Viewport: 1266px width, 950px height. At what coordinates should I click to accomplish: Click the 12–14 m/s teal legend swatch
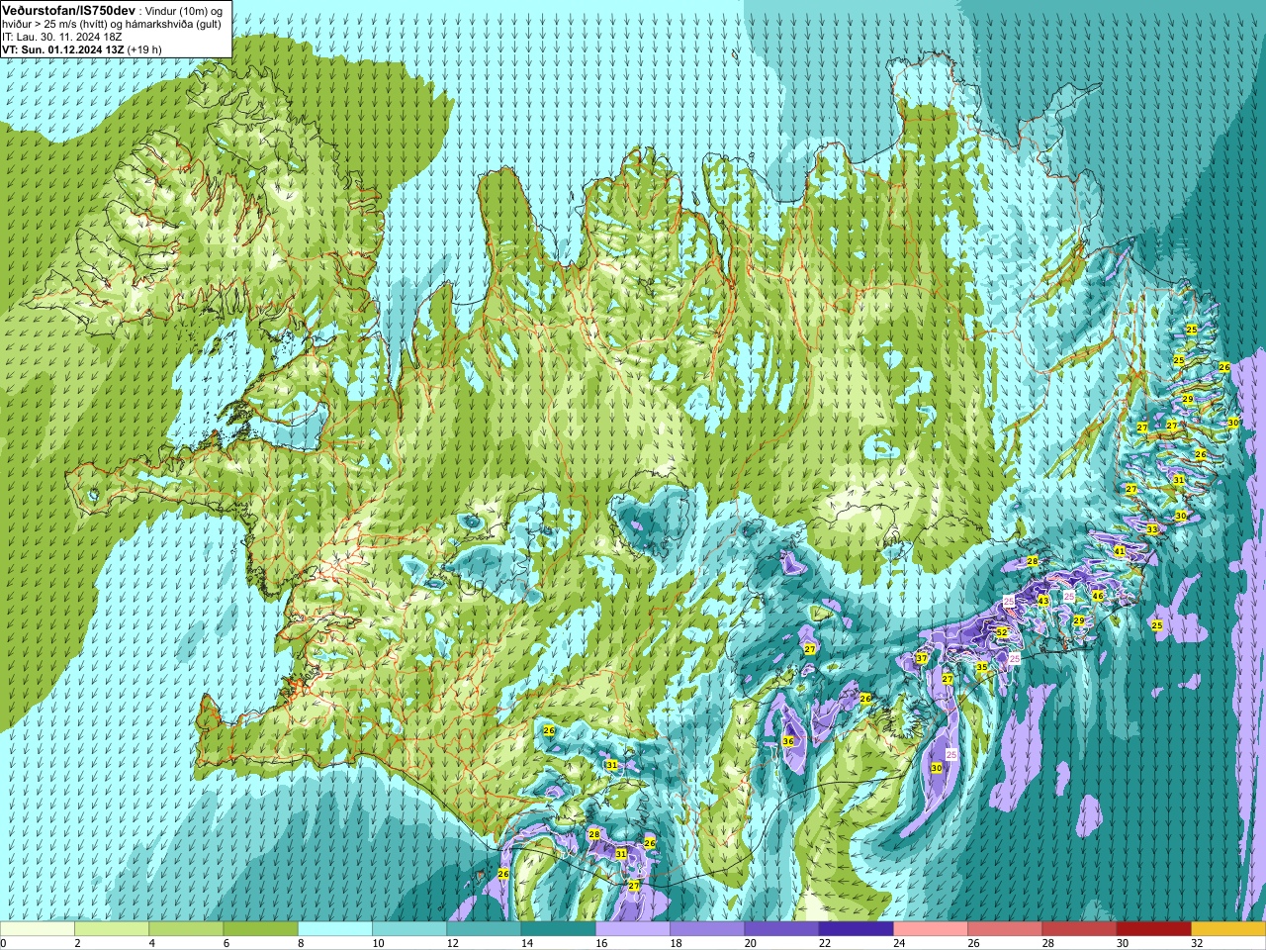[484, 929]
